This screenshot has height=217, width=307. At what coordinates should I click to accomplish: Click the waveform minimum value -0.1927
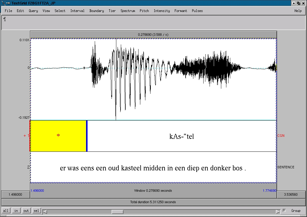click(24, 118)
